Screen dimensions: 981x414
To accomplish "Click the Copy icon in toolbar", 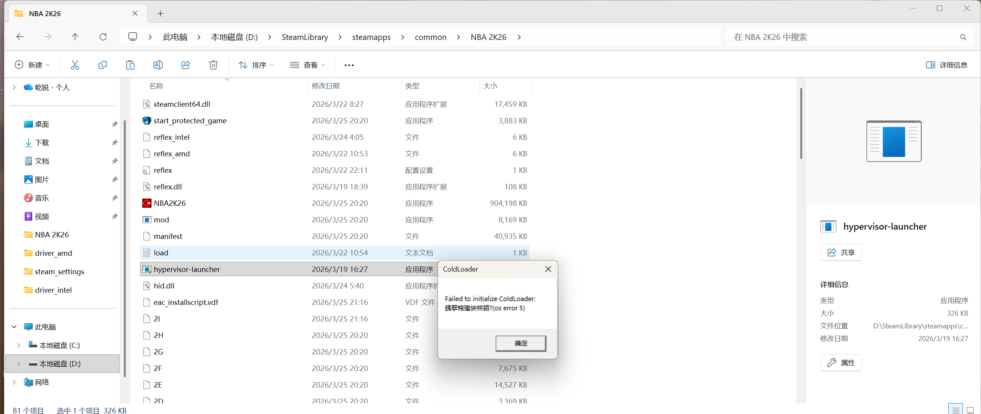I will point(102,65).
